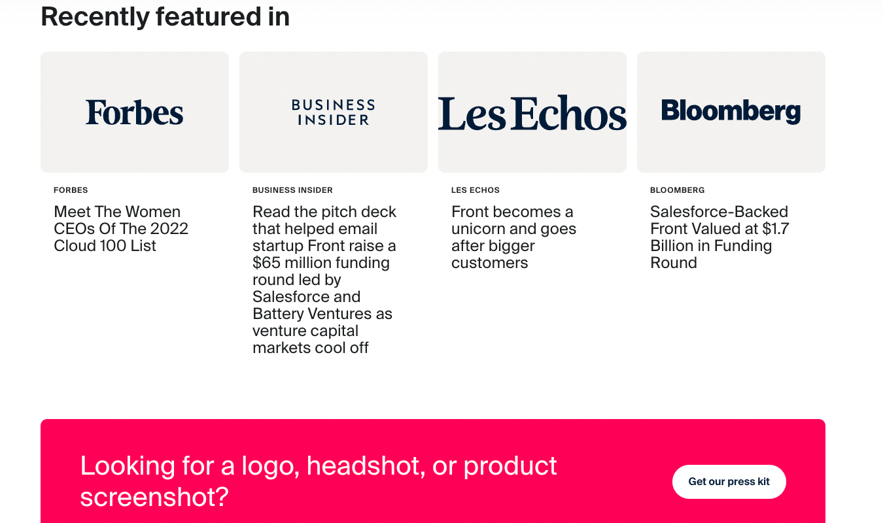Click the Get our press kit button

[729, 481]
